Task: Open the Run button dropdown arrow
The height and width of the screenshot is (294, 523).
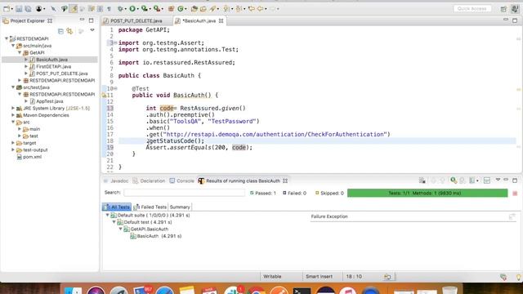Action: [137, 9]
